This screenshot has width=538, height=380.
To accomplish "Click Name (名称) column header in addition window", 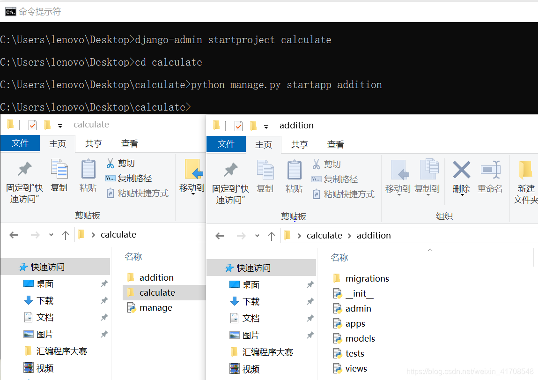I will tap(339, 257).
